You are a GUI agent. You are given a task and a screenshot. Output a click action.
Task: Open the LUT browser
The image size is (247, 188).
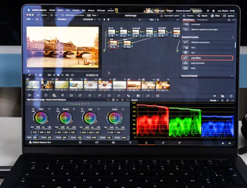pos(54,15)
